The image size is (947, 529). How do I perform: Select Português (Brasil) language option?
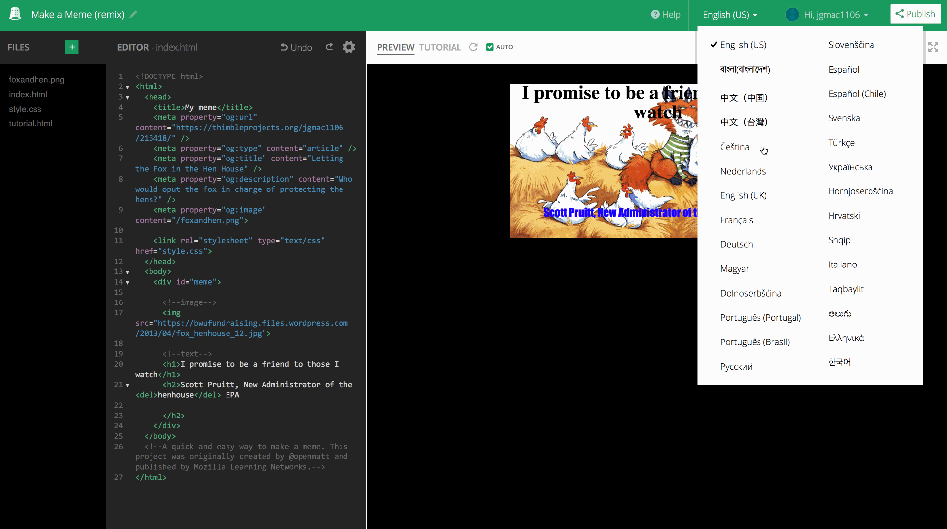[x=755, y=342]
